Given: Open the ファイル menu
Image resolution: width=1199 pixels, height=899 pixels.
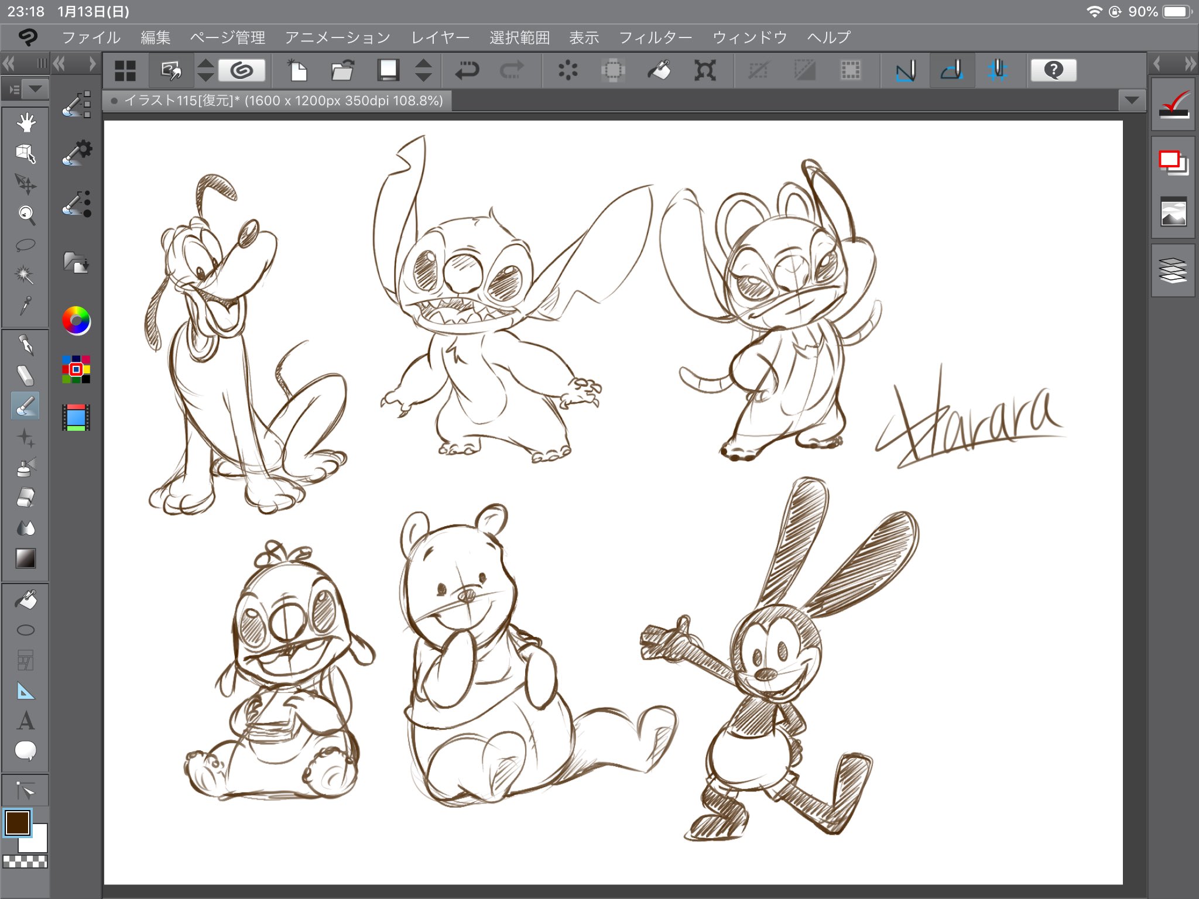Looking at the screenshot, I should coord(91,37).
